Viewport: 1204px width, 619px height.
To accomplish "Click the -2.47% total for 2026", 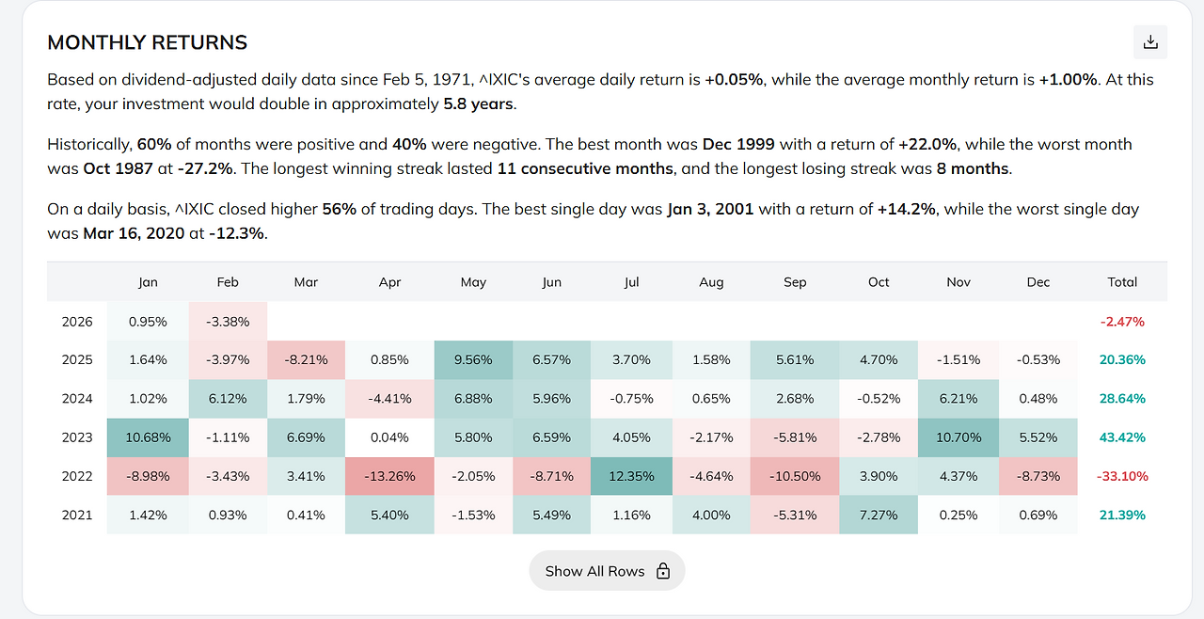I will 1122,322.
